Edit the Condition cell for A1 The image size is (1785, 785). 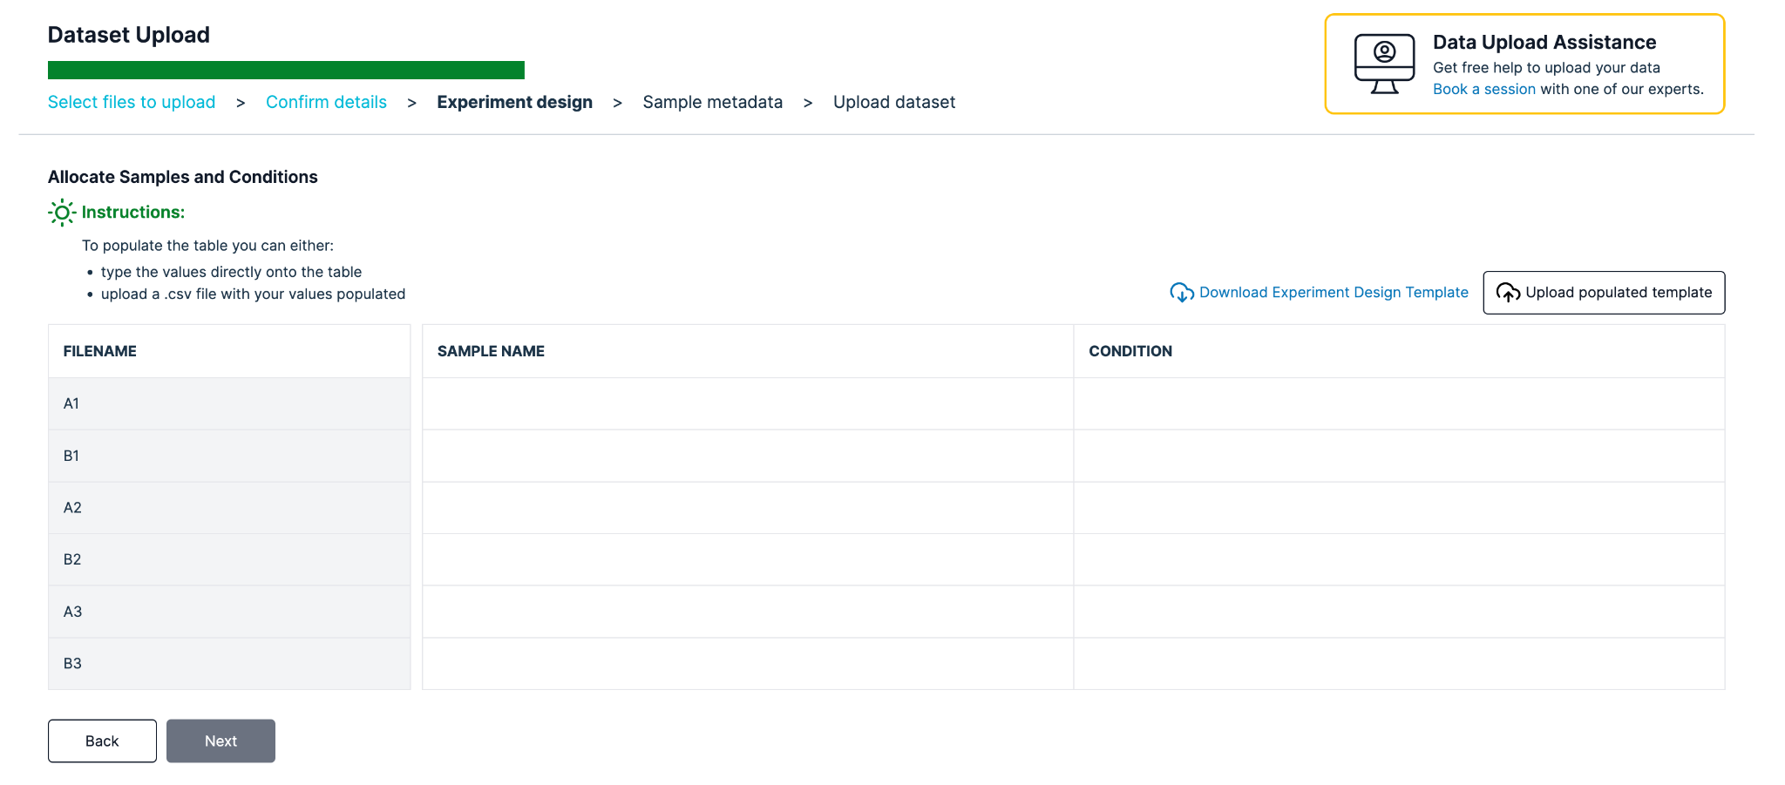(1398, 403)
